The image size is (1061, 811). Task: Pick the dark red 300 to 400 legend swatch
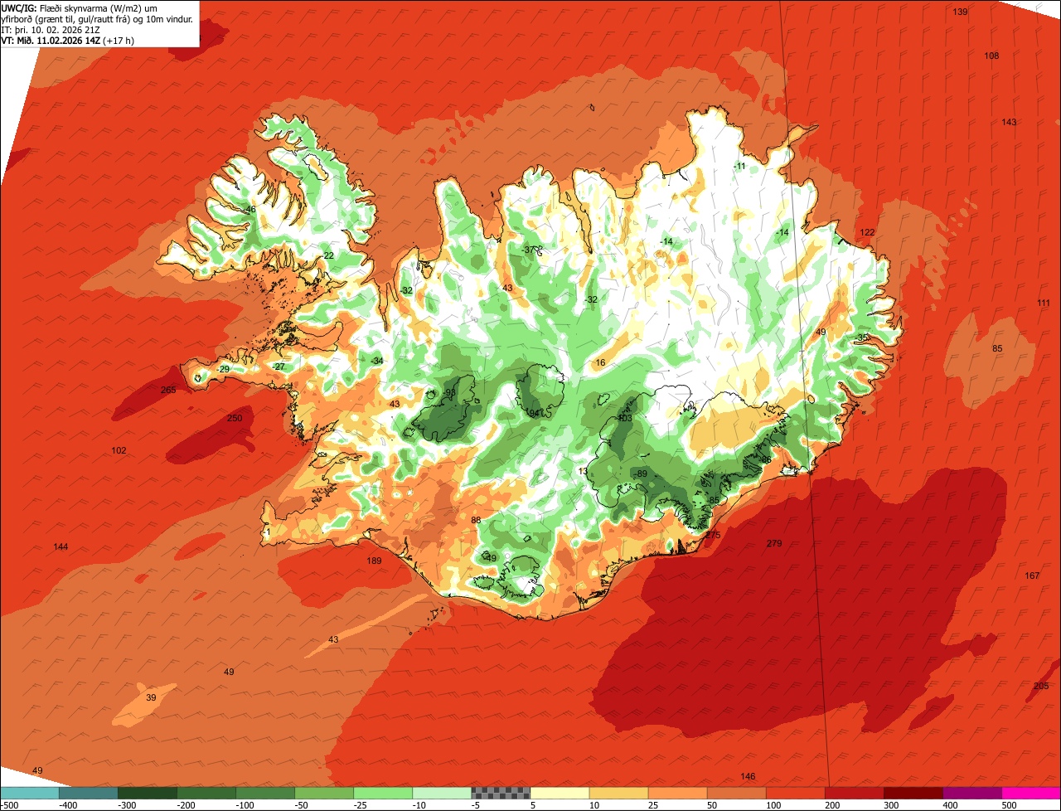pos(912,793)
